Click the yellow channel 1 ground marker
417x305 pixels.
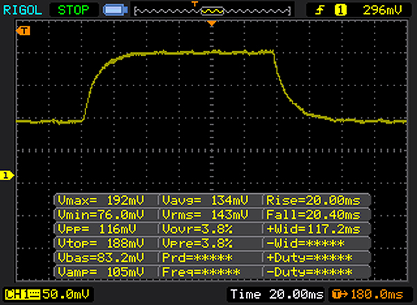click(7, 176)
